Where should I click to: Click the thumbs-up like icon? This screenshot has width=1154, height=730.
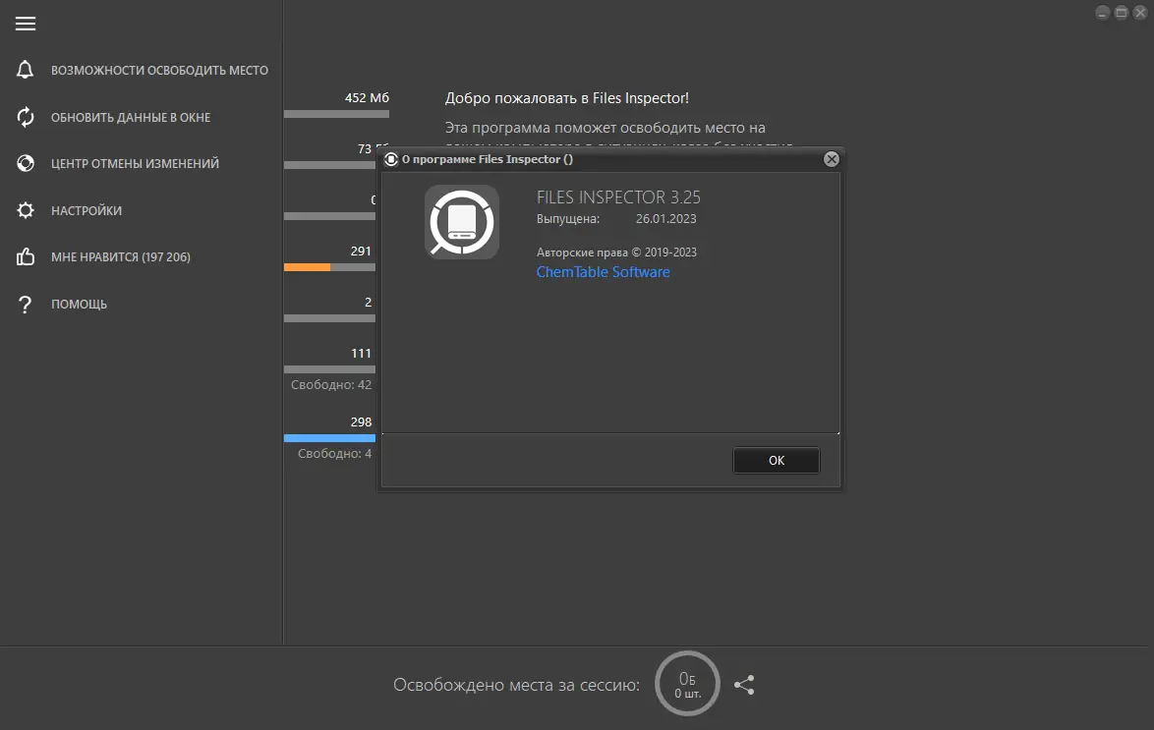click(25, 256)
